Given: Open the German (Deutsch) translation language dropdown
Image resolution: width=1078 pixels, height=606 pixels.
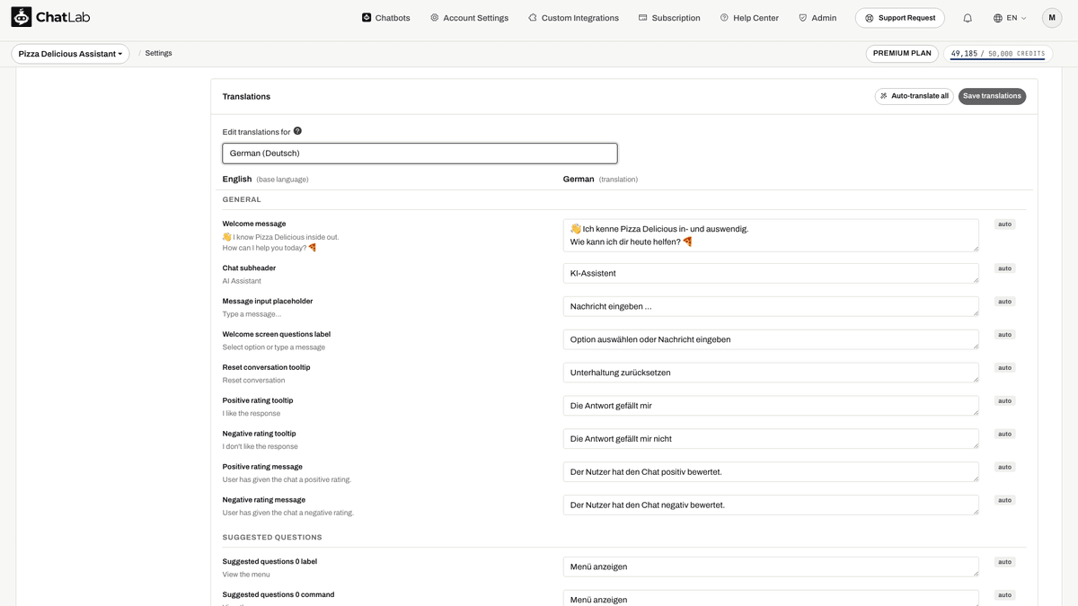Looking at the screenshot, I should [420, 154].
